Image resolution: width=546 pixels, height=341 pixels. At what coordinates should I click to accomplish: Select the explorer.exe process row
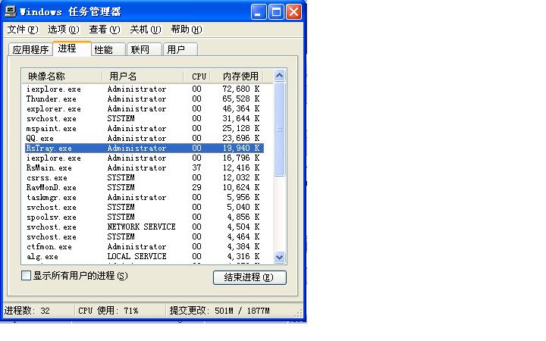(x=144, y=108)
